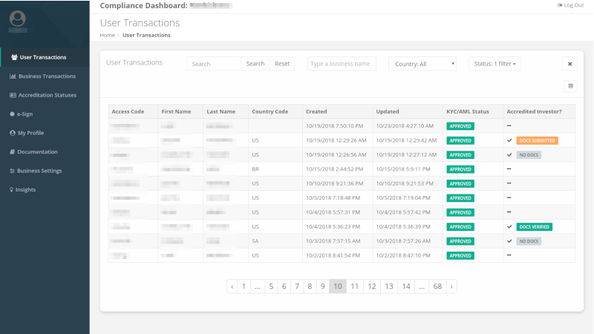Click the X clear filters button
The height and width of the screenshot is (334, 594).
pos(569,64)
